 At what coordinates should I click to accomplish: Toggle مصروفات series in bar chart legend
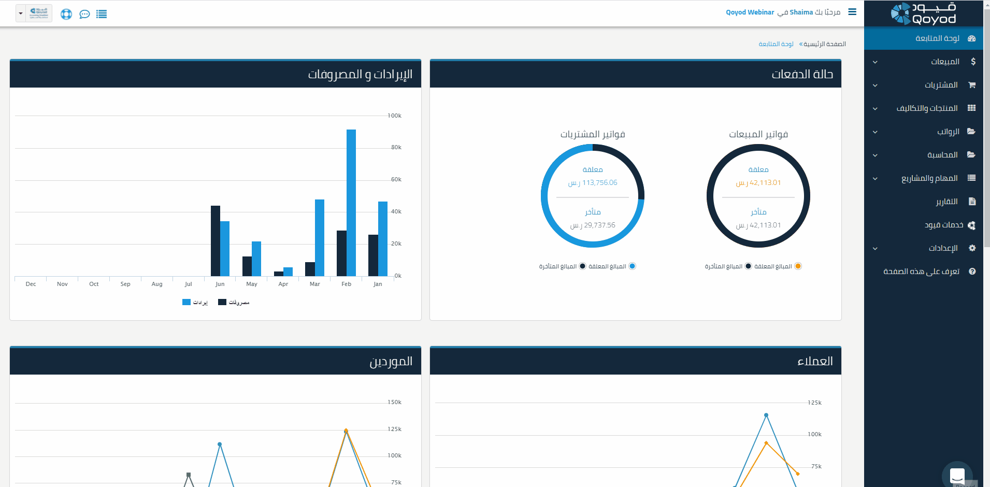[234, 303]
